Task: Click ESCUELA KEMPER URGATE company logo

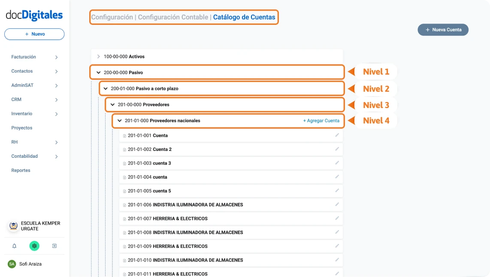Action: coord(14,226)
